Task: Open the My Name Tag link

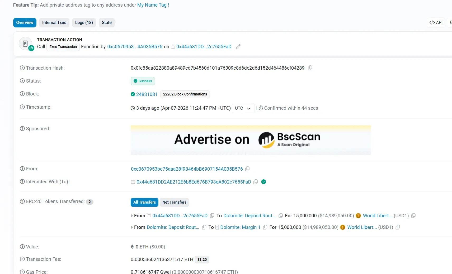Action: point(153,5)
